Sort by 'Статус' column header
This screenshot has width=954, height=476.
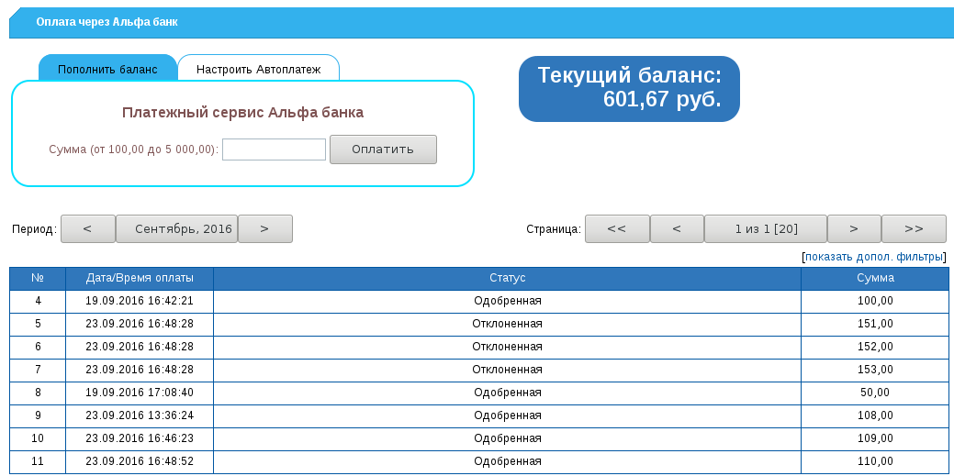507,278
